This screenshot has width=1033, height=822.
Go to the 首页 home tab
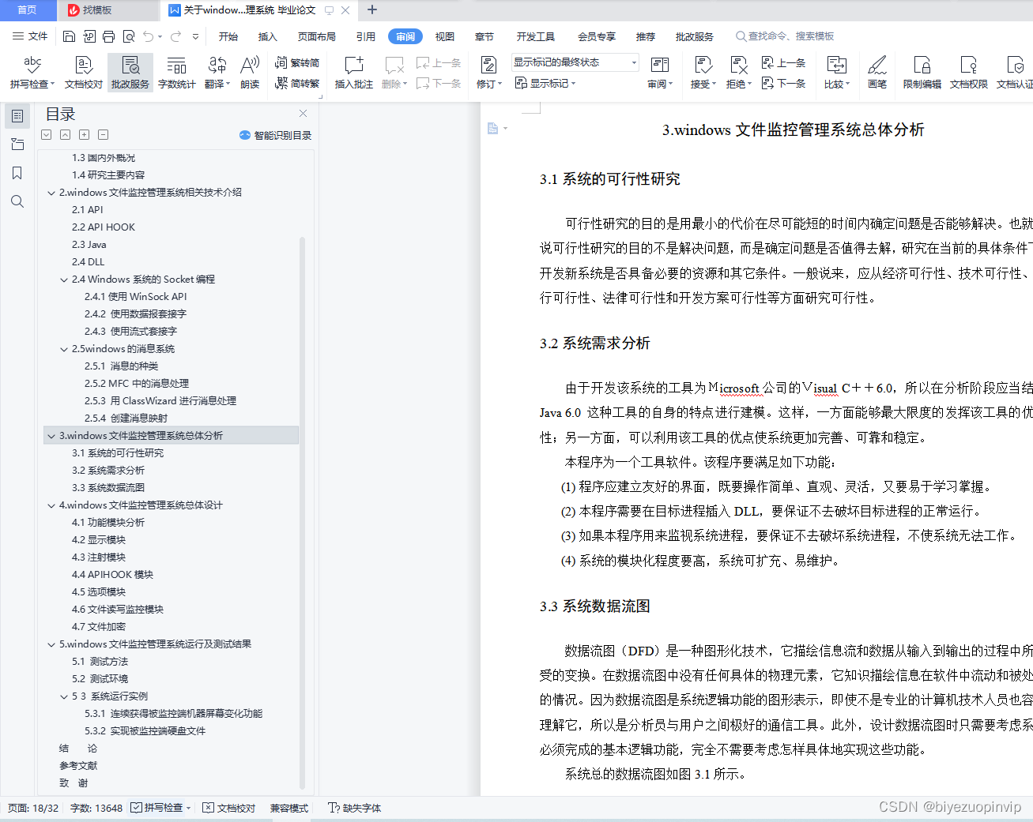click(27, 10)
